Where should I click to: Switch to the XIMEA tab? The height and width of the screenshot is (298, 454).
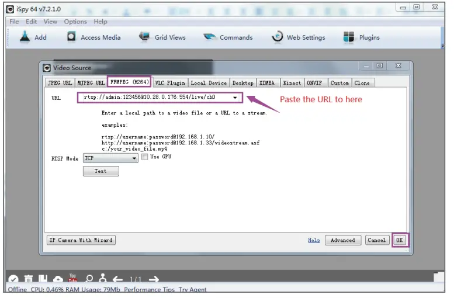pos(267,83)
